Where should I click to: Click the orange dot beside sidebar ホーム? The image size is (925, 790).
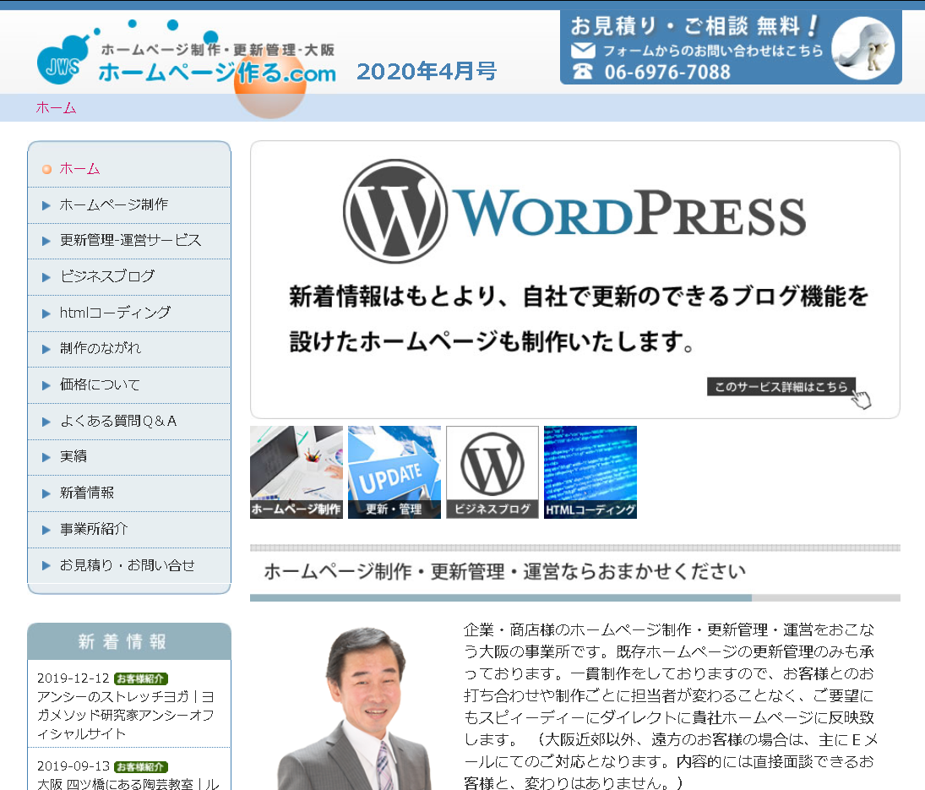coord(46,169)
